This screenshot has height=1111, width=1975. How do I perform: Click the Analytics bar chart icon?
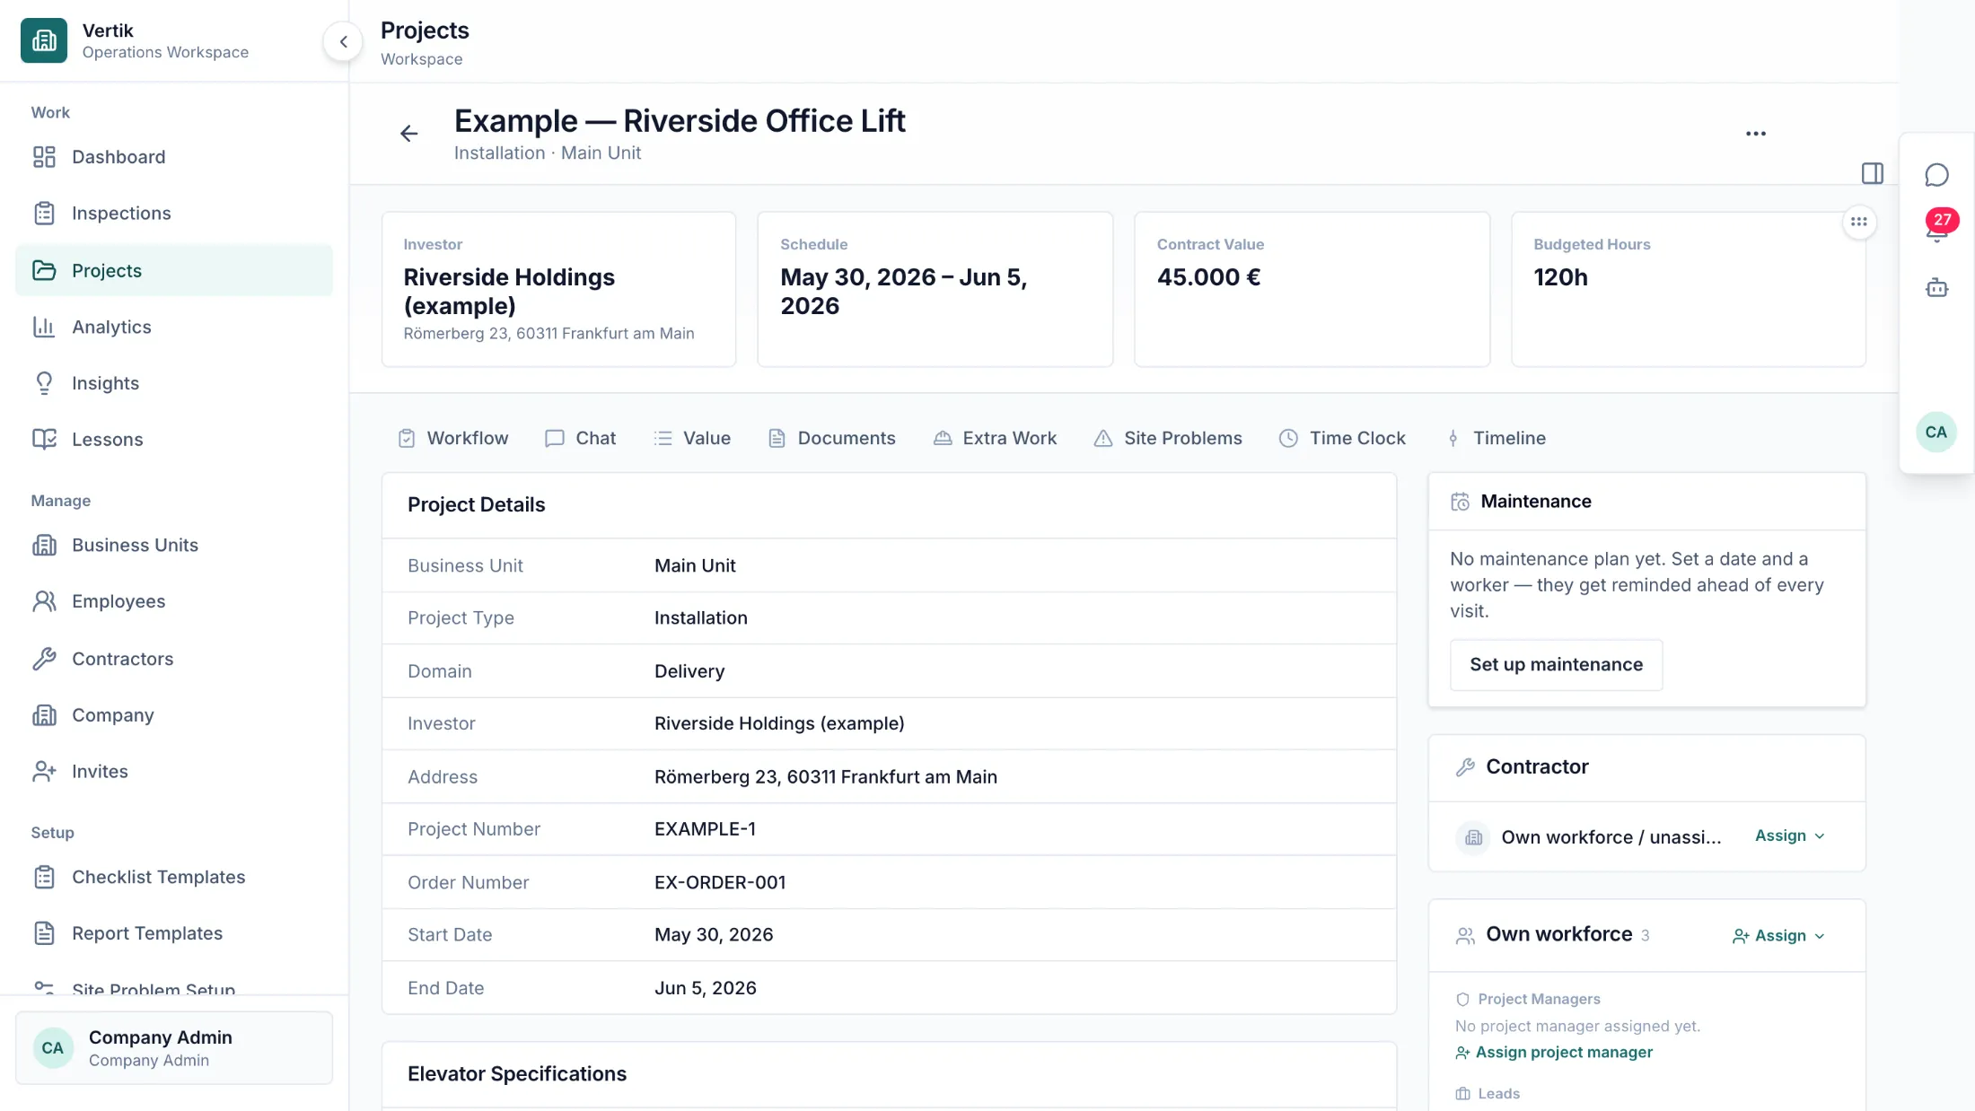[x=44, y=327]
